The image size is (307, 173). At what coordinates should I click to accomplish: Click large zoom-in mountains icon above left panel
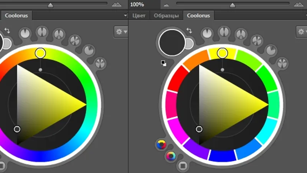coord(117,4)
